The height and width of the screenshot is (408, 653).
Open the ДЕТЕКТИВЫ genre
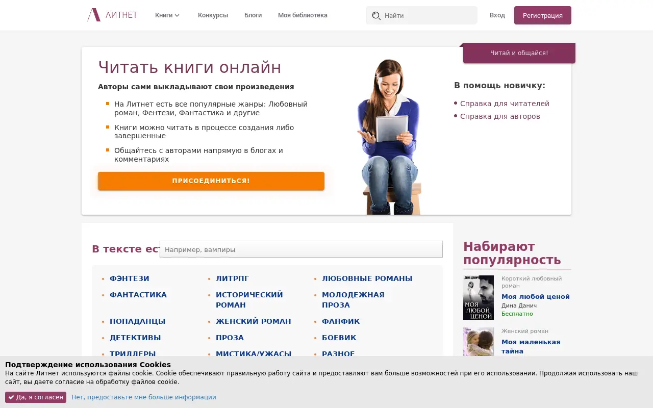tap(135, 338)
